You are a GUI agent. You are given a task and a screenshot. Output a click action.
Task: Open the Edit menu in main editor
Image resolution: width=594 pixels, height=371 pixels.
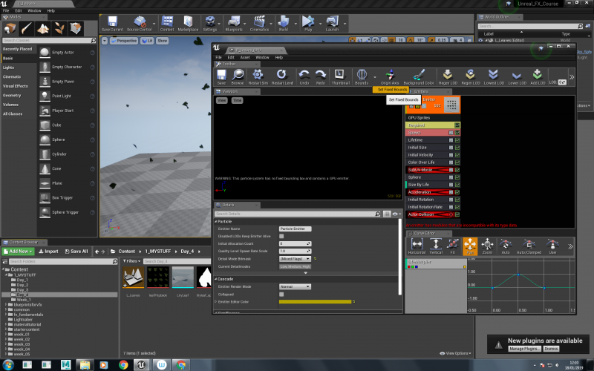click(18, 10)
